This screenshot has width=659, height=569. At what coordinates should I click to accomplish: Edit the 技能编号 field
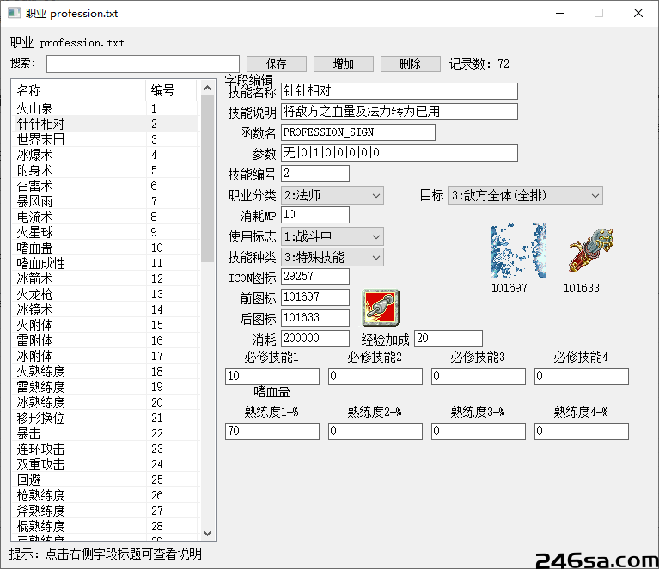[x=315, y=174]
